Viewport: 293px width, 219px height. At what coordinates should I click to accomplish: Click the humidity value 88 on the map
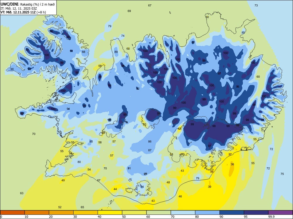(x=84, y=52)
